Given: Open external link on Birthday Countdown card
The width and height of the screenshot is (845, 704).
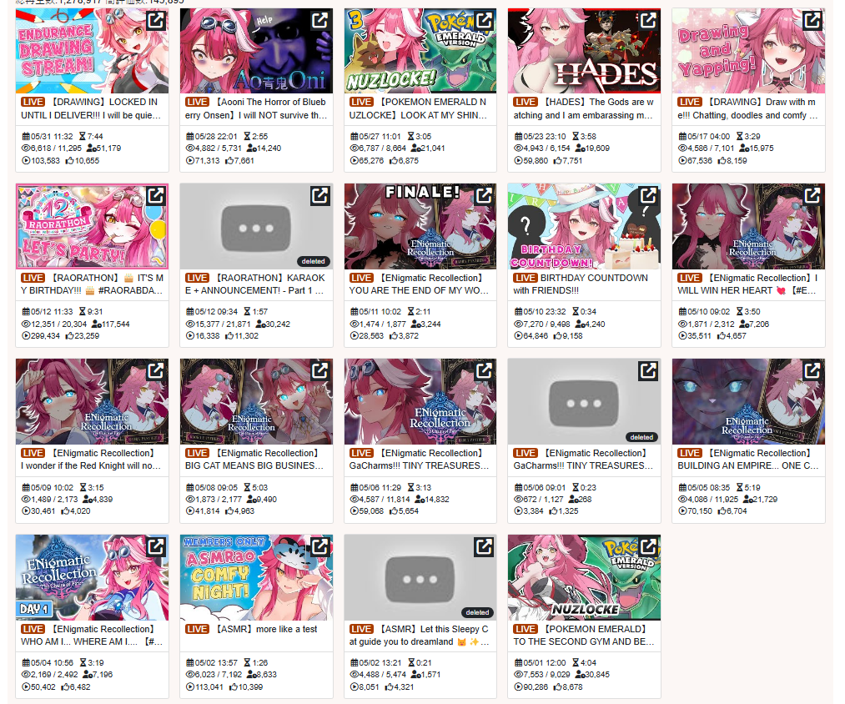Looking at the screenshot, I should [x=648, y=196].
